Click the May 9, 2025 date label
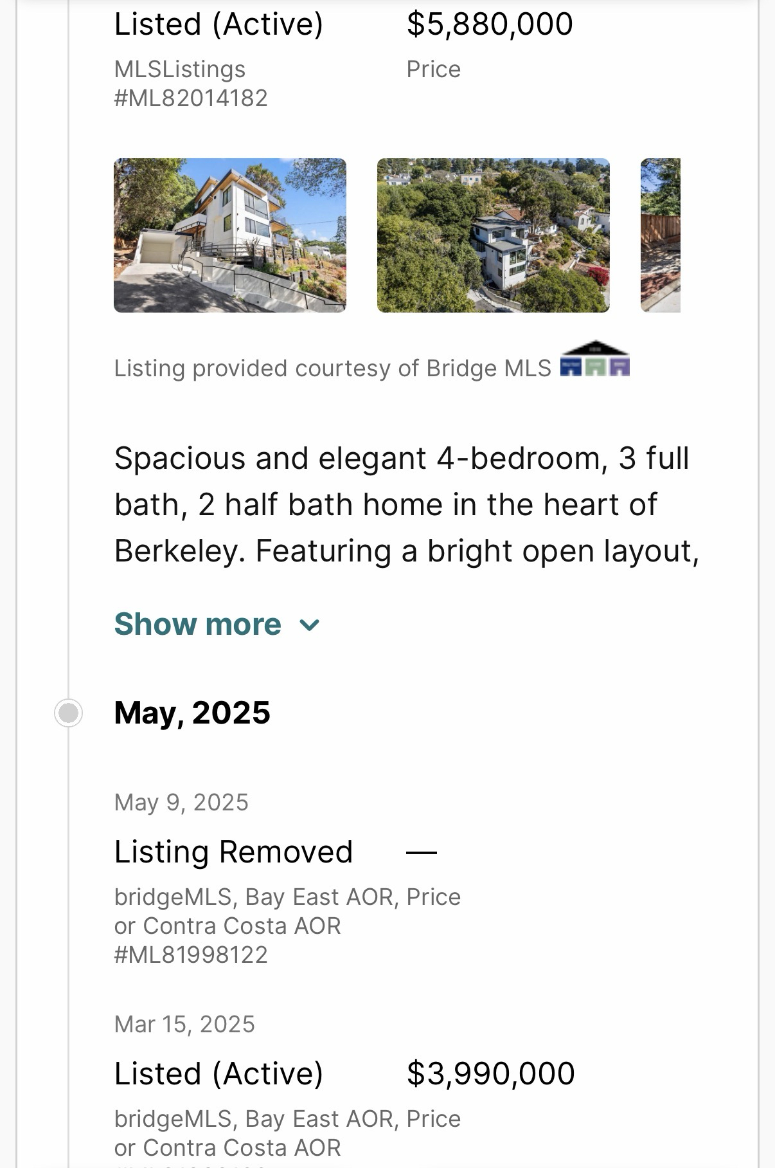The height and width of the screenshot is (1168, 775). 181,802
